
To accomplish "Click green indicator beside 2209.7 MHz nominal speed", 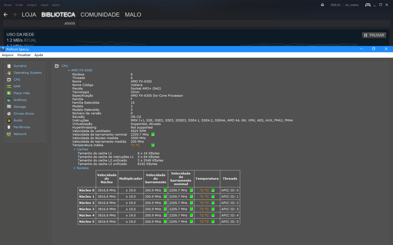I will [153, 134].
